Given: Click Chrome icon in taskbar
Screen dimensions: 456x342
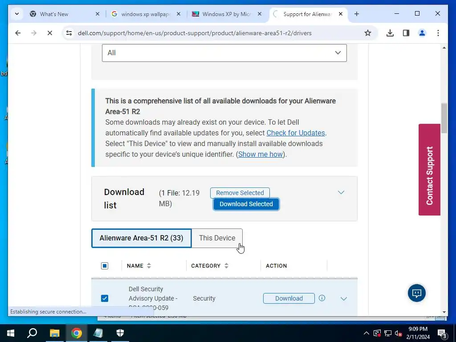Looking at the screenshot, I should click(x=76, y=333).
